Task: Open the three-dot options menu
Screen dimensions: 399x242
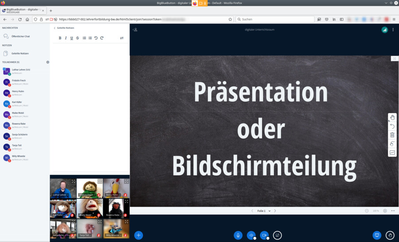Action: (393, 30)
